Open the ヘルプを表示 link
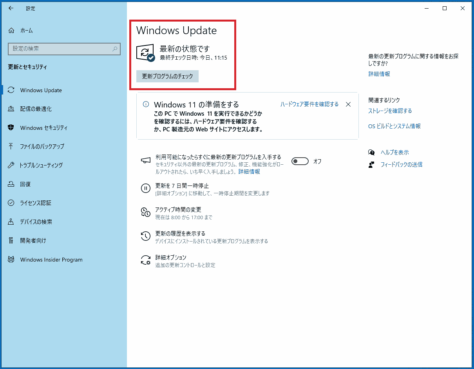The width and height of the screenshot is (474, 369). tap(395, 153)
